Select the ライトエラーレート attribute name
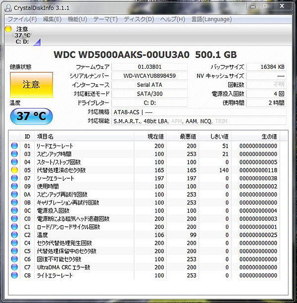297x303 pixels. tap(54, 275)
